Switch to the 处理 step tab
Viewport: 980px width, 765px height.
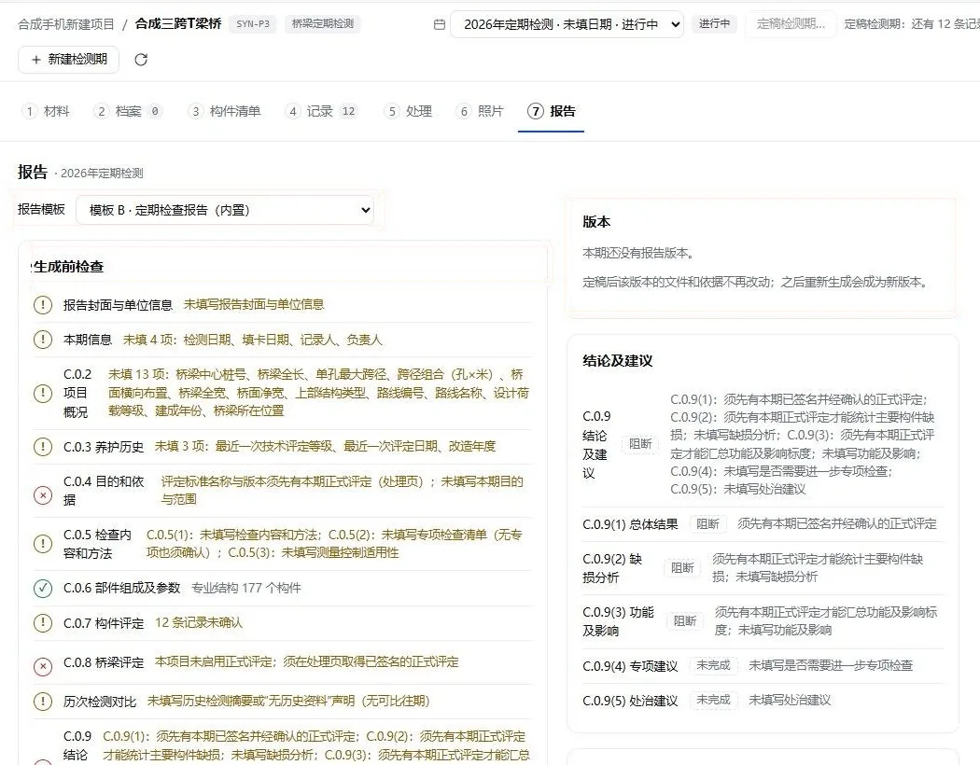point(408,111)
